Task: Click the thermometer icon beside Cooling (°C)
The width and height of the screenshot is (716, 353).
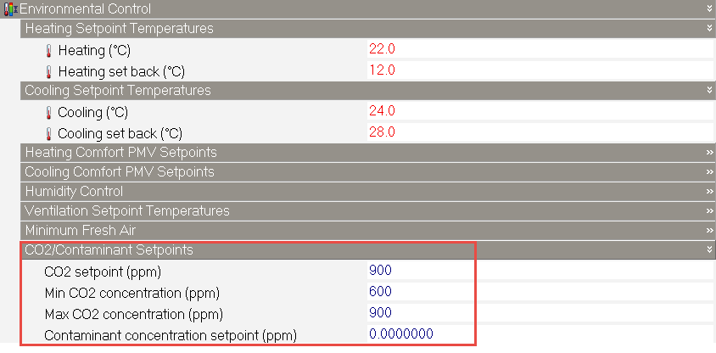Action: click(49, 112)
